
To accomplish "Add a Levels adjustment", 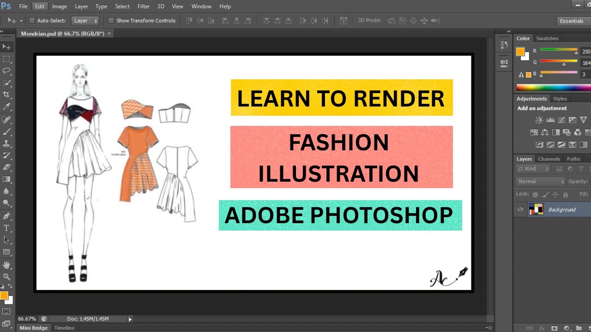I will pyautogui.click(x=550, y=120).
